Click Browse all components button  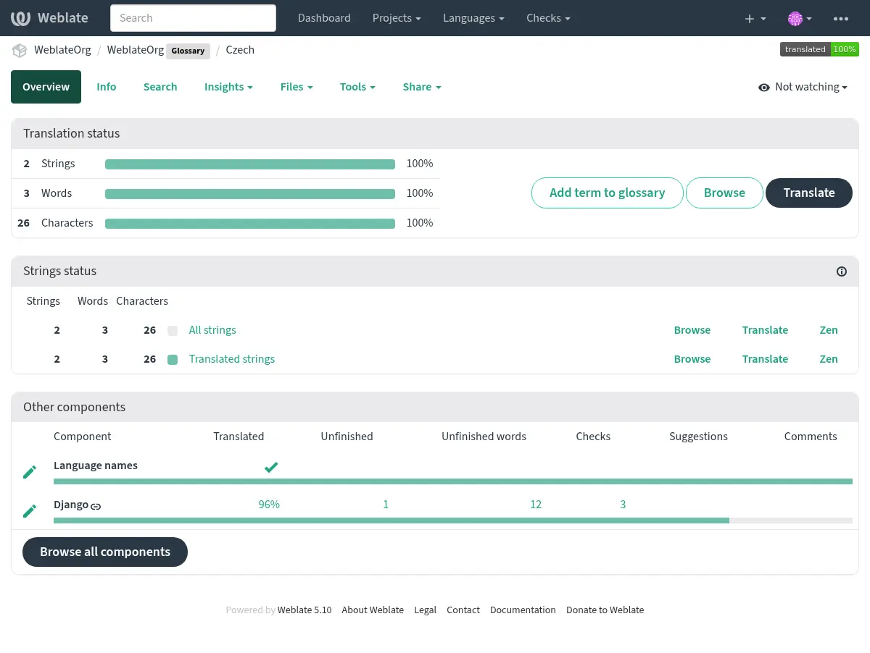(x=105, y=552)
